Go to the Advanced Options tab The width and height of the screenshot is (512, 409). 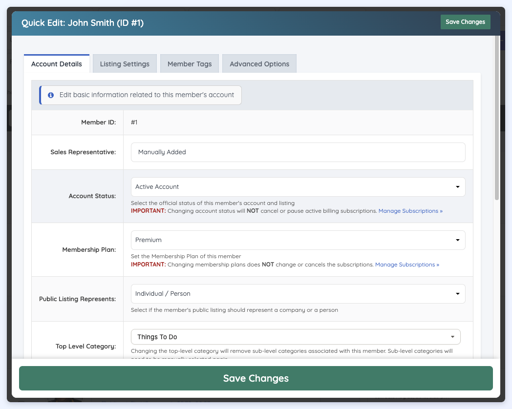coord(259,63)
